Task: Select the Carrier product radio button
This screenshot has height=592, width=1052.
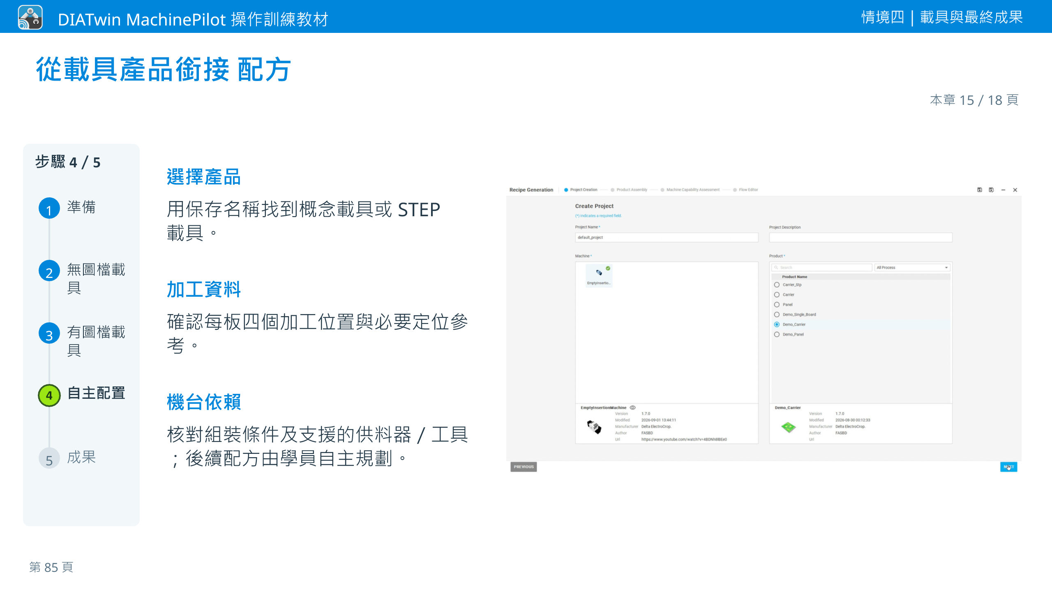Action: (777, 295)
